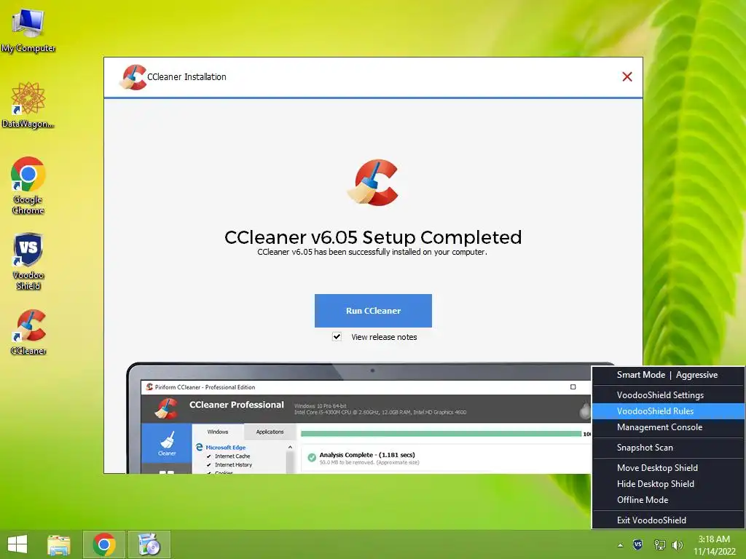Select Smart Mode in the VoodooShield menu
746x559 pixels.
click(x=641, y=375)
